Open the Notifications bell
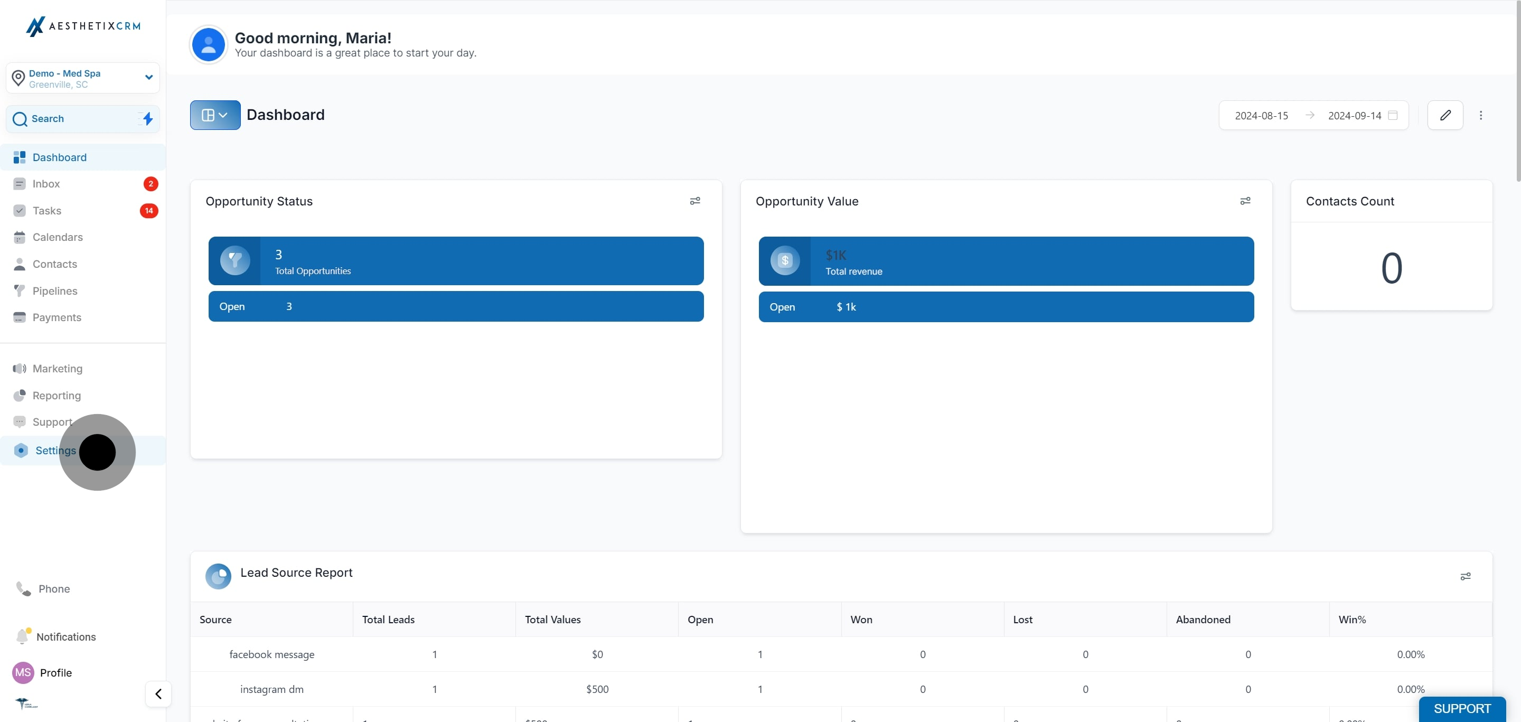 [22, 636]
